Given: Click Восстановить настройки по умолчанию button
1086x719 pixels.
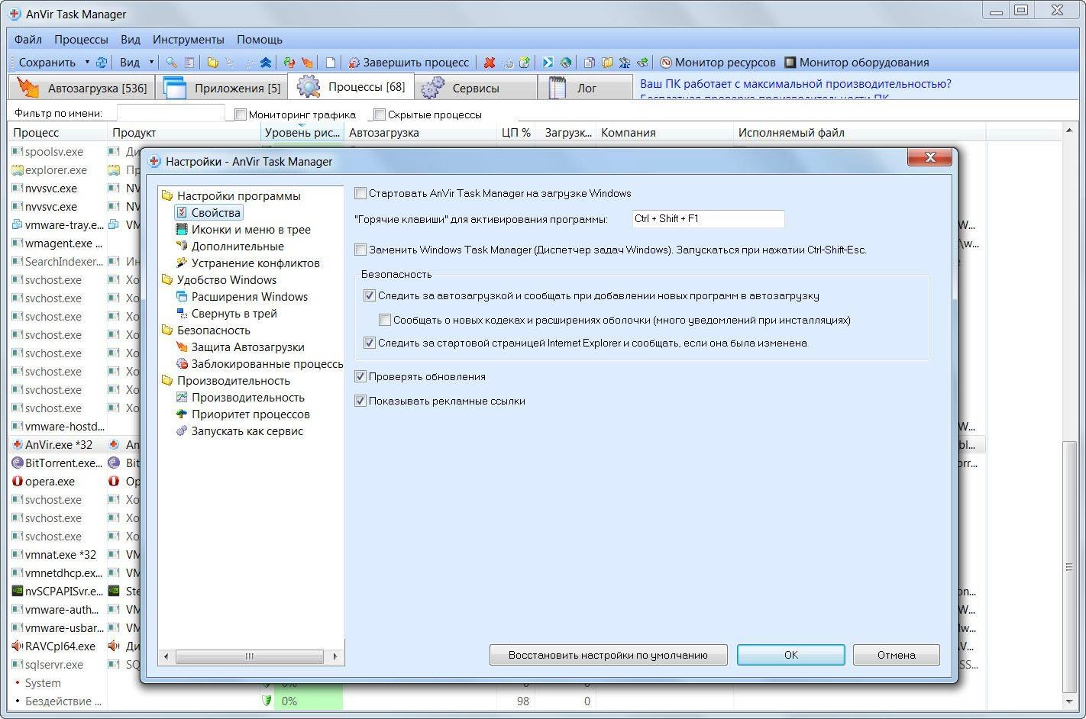Looking at the screenshot, I should [x=608, y=655].
